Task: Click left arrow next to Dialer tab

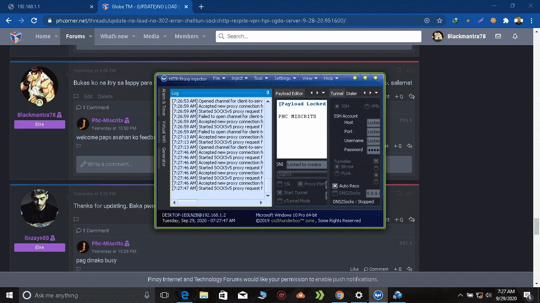Action: (364, 93)
